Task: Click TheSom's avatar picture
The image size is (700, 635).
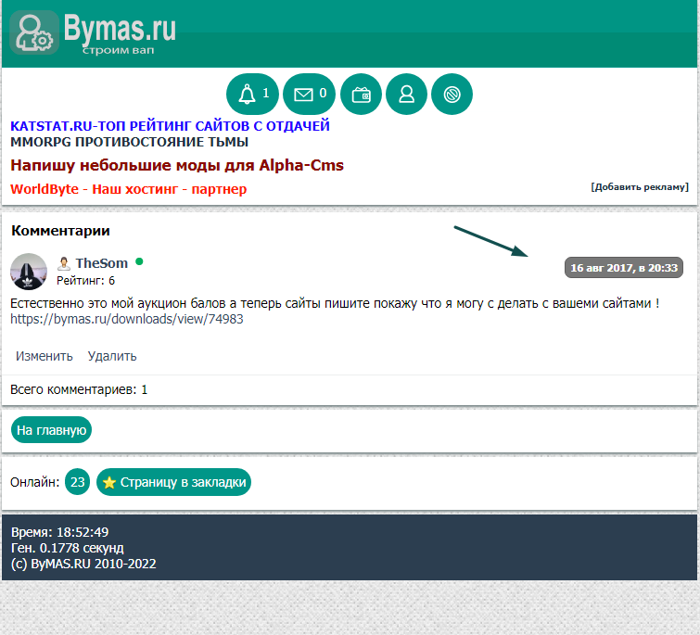Action: point(29,272)
